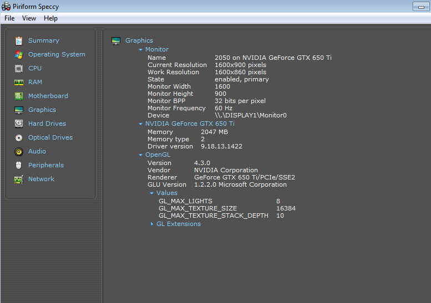Collapse the Monitor section
Image resolution: width=431 pixels, height=303 pixels.
[x=140, y=50]
